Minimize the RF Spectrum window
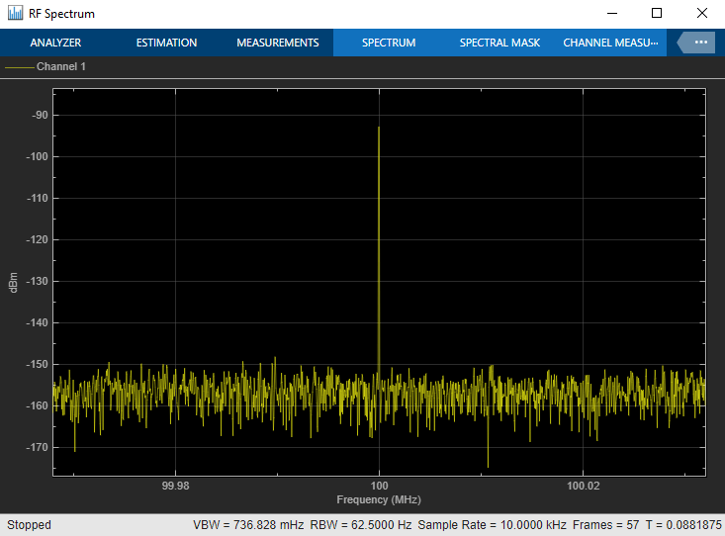Viewport: 725px width, 536px height. (612, 13)
